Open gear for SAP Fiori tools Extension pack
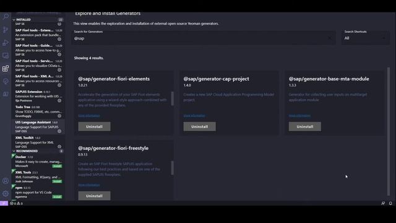Viewport: 396px width, 223px height. tap(59, 39)
